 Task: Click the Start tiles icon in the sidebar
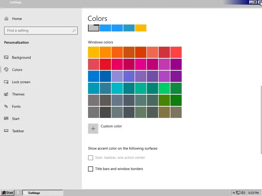pyautogui.click(x=6, y=119)
